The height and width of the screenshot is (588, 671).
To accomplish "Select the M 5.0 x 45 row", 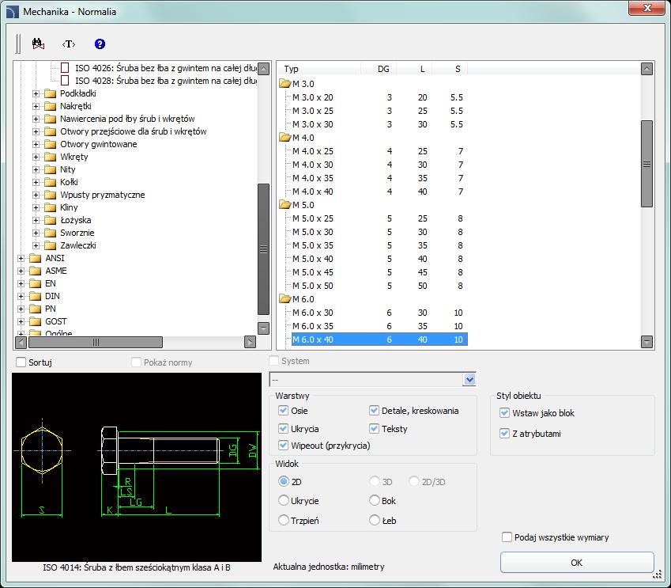I will click(x=378, y=272).
